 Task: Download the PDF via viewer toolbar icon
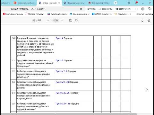click(x=142, y=20)
